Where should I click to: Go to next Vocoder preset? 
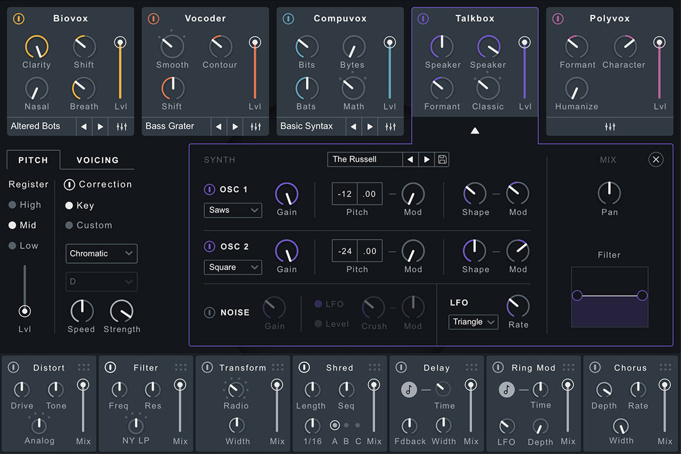pos(235,127)
